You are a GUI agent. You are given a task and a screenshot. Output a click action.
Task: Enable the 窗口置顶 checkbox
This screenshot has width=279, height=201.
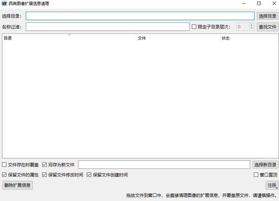pyautogui.click(x=256, y=174)
